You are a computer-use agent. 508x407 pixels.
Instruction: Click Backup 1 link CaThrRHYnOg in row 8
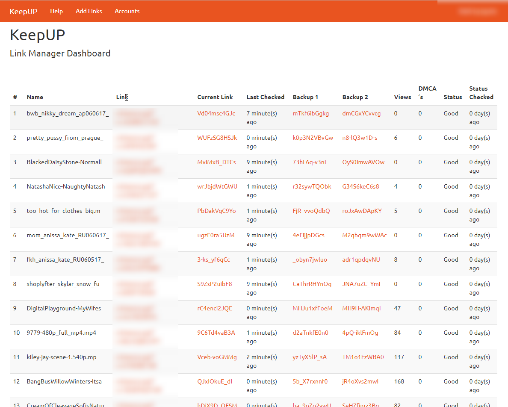312,284
